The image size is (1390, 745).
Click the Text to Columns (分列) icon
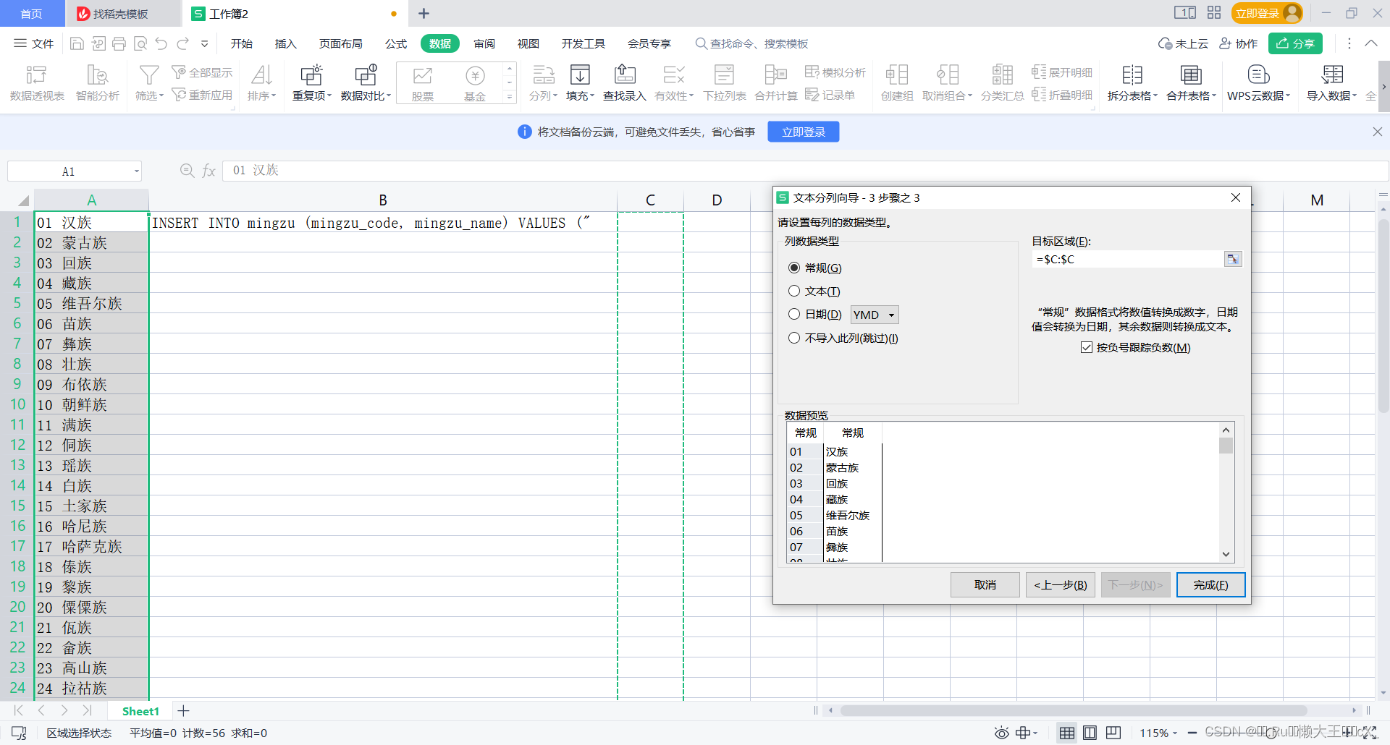pyautogui.click(x=543, y=75)
